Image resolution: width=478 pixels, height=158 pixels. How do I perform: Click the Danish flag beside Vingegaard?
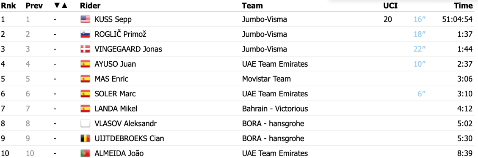coord(85,49)
